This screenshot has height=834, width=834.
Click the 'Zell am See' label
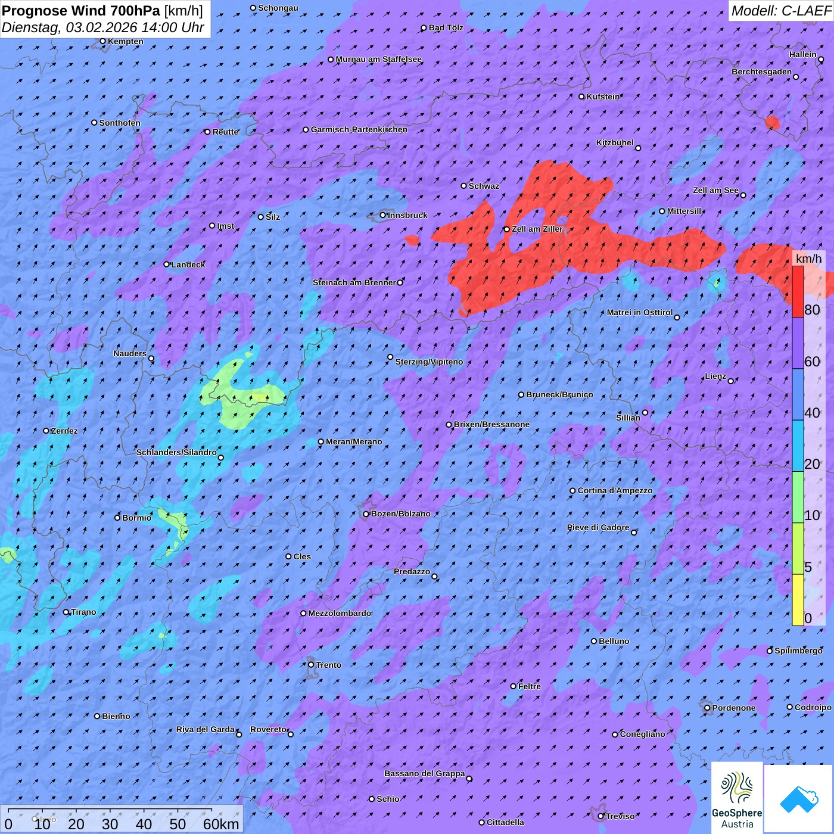click(x=715, y=190)
